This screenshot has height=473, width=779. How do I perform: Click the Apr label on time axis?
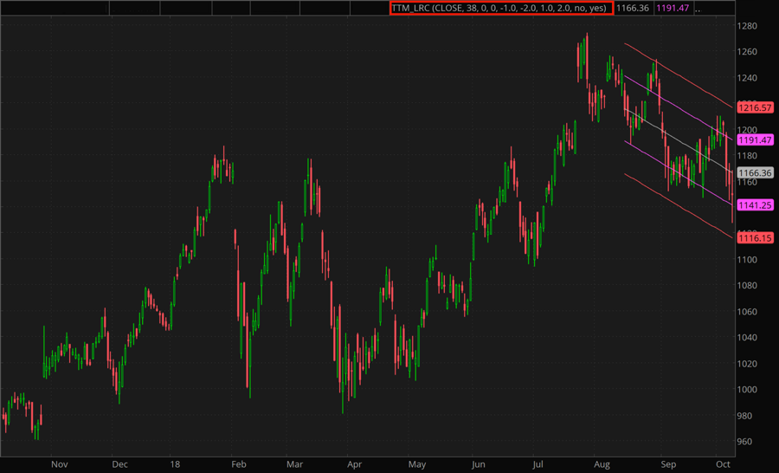pyautogui.click(x=352, y=463)
